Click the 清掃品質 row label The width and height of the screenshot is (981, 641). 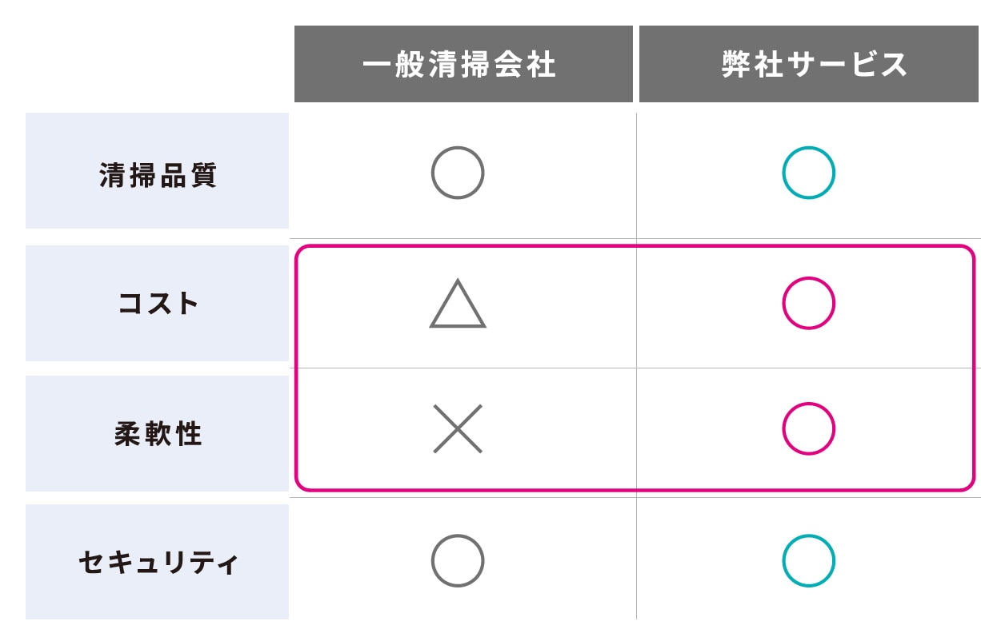(158, 175)
